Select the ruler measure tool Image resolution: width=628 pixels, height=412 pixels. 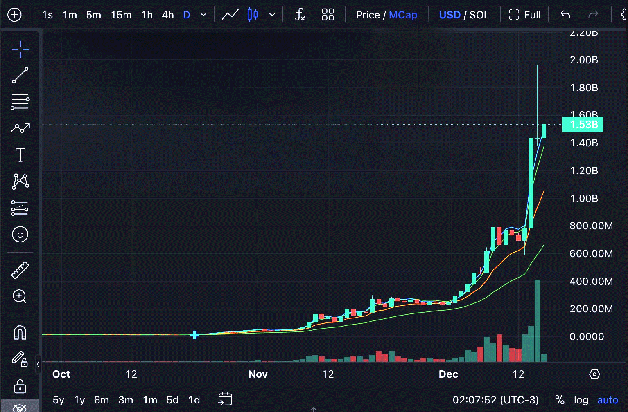pyautogui.click(x=20, y=270)
